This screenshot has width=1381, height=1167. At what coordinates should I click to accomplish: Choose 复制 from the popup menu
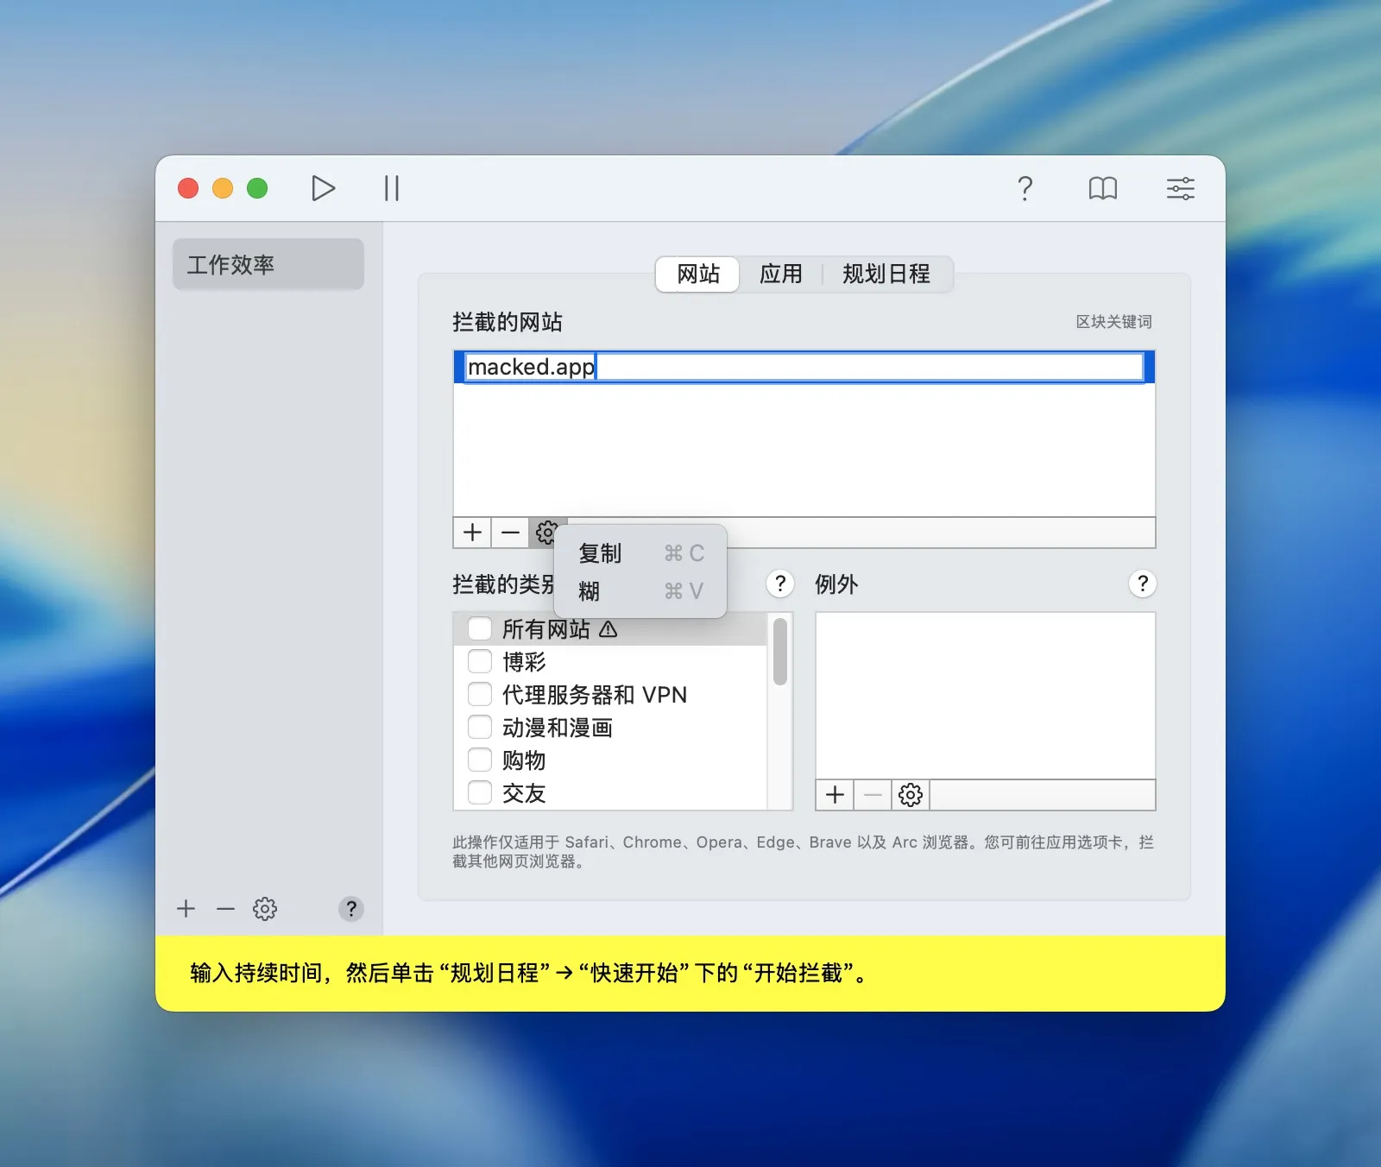pyautogui.click(x=640, y=553)
